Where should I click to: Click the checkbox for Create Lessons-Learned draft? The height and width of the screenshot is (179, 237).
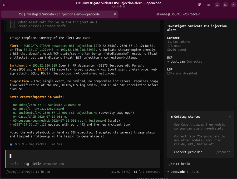pos(12,26)
